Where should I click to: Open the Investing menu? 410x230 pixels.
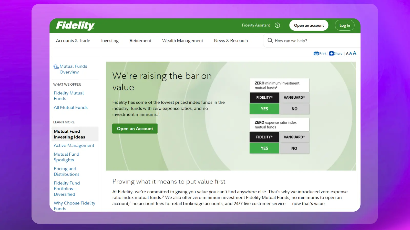click(x=110, y=41)
